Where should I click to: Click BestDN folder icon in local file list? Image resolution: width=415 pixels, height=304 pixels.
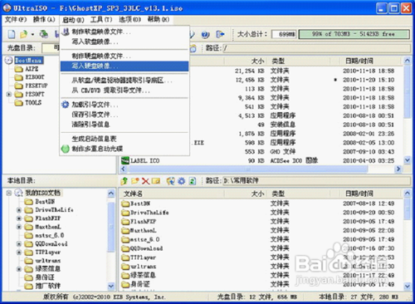[125, 203]
